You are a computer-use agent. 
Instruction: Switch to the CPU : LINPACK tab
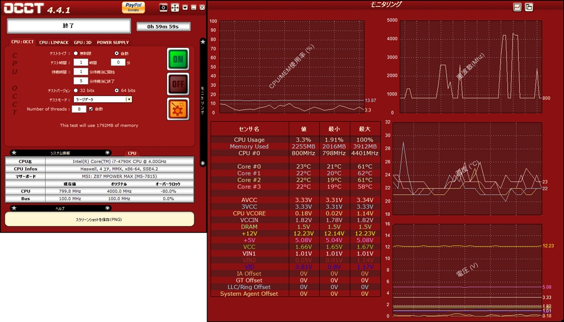coord(53,42)
